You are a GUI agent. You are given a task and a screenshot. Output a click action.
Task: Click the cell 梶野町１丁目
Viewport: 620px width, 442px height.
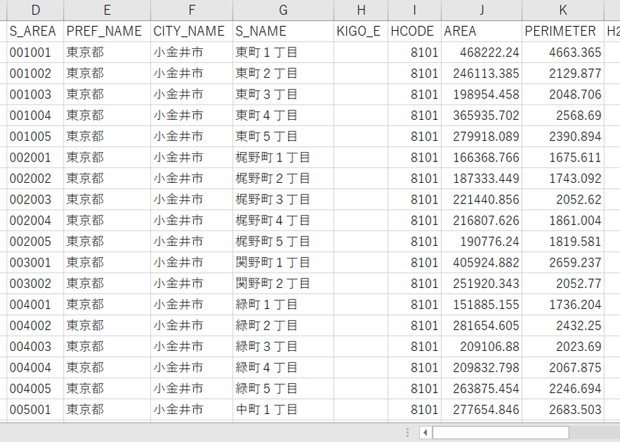pos(283,157)
